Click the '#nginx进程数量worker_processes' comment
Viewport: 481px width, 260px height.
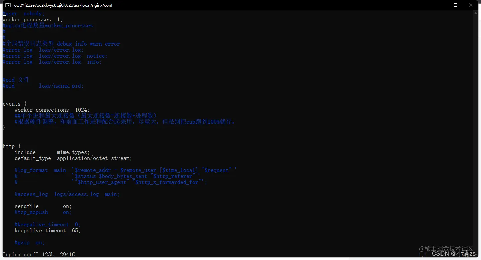[x=48, y=26]
